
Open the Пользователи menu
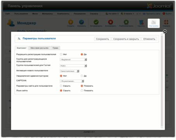(x=21, y=14)
